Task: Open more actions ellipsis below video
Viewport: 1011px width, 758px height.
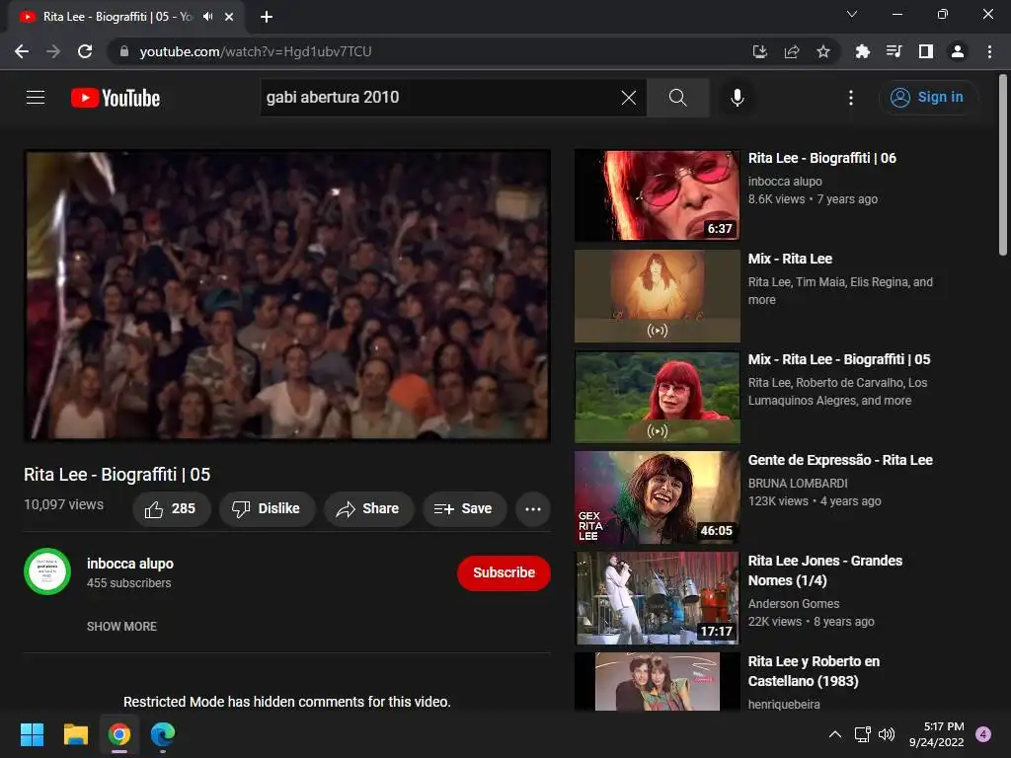Action: pos(533,509)
